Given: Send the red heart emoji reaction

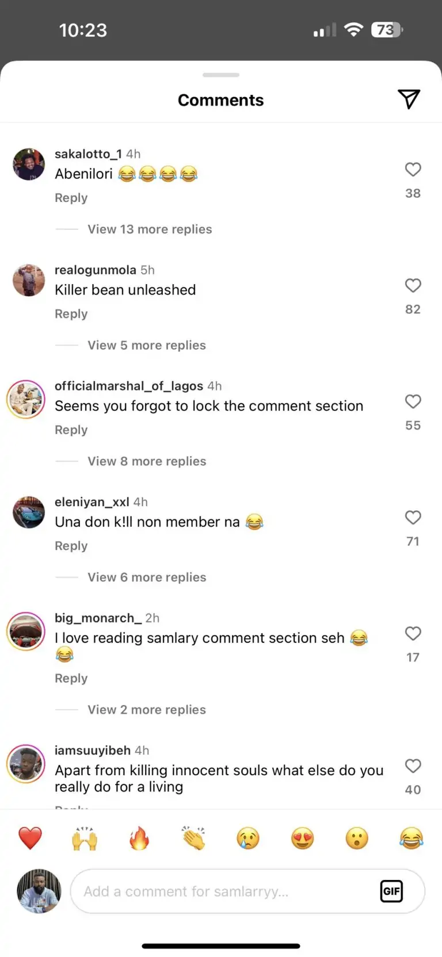Looking at the screenshot, I should [x=30, y=838].
